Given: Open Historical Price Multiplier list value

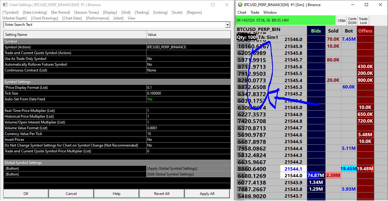Looking at the screenshot, I should (x=189, y=116).
